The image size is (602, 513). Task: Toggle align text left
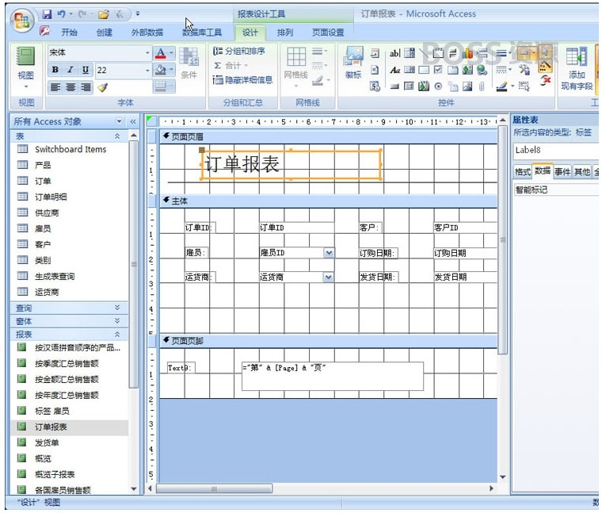click(x=55, y=87)
